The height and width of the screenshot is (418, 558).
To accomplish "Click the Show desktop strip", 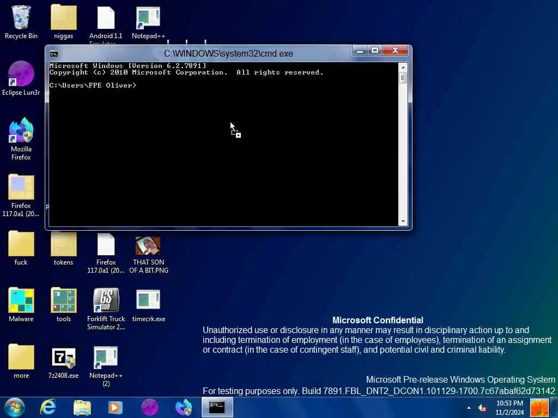I will [x=554, y=408].
